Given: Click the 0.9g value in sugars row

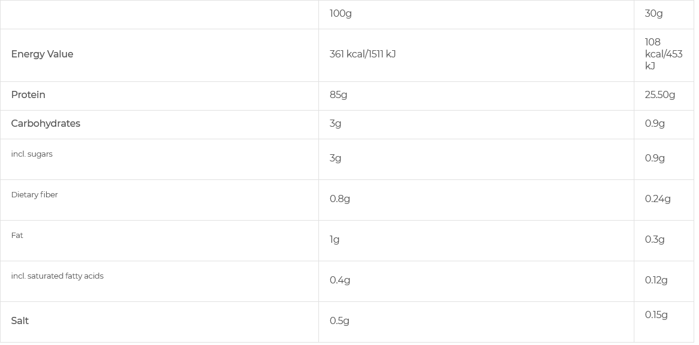Looking at the screenshot, I should tap(655, 158).
